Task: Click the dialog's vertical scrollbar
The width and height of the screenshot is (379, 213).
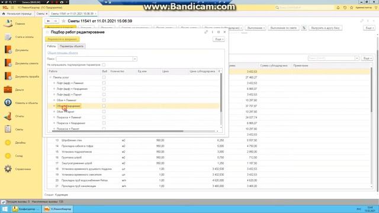Action: [x=221, y=93]
